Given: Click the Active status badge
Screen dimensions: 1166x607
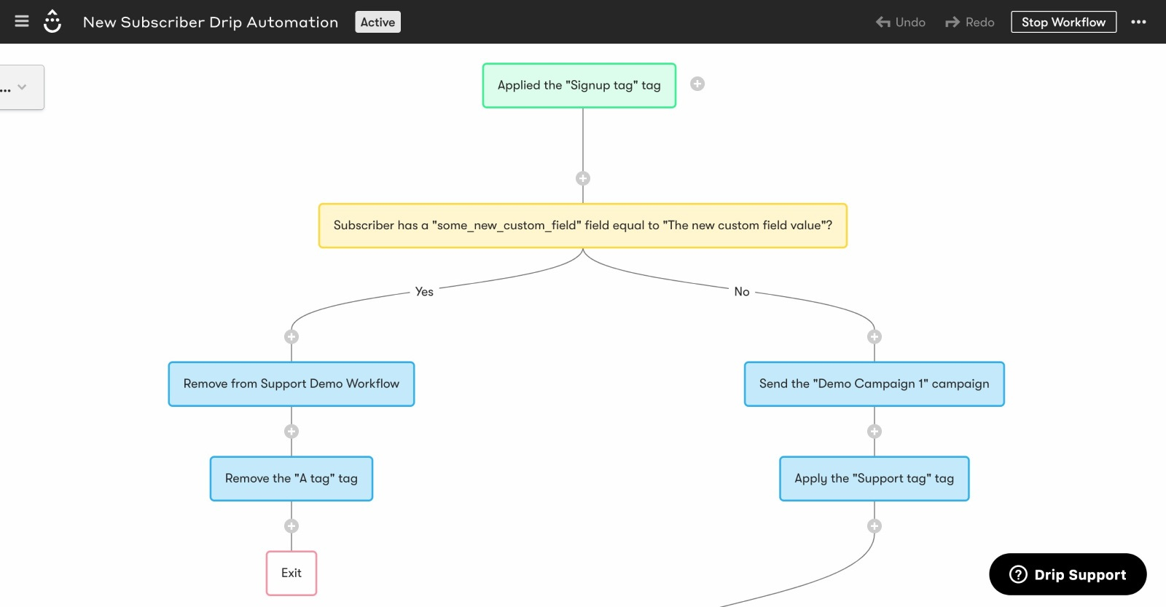Looking at the screenshot, I should 377,22.
